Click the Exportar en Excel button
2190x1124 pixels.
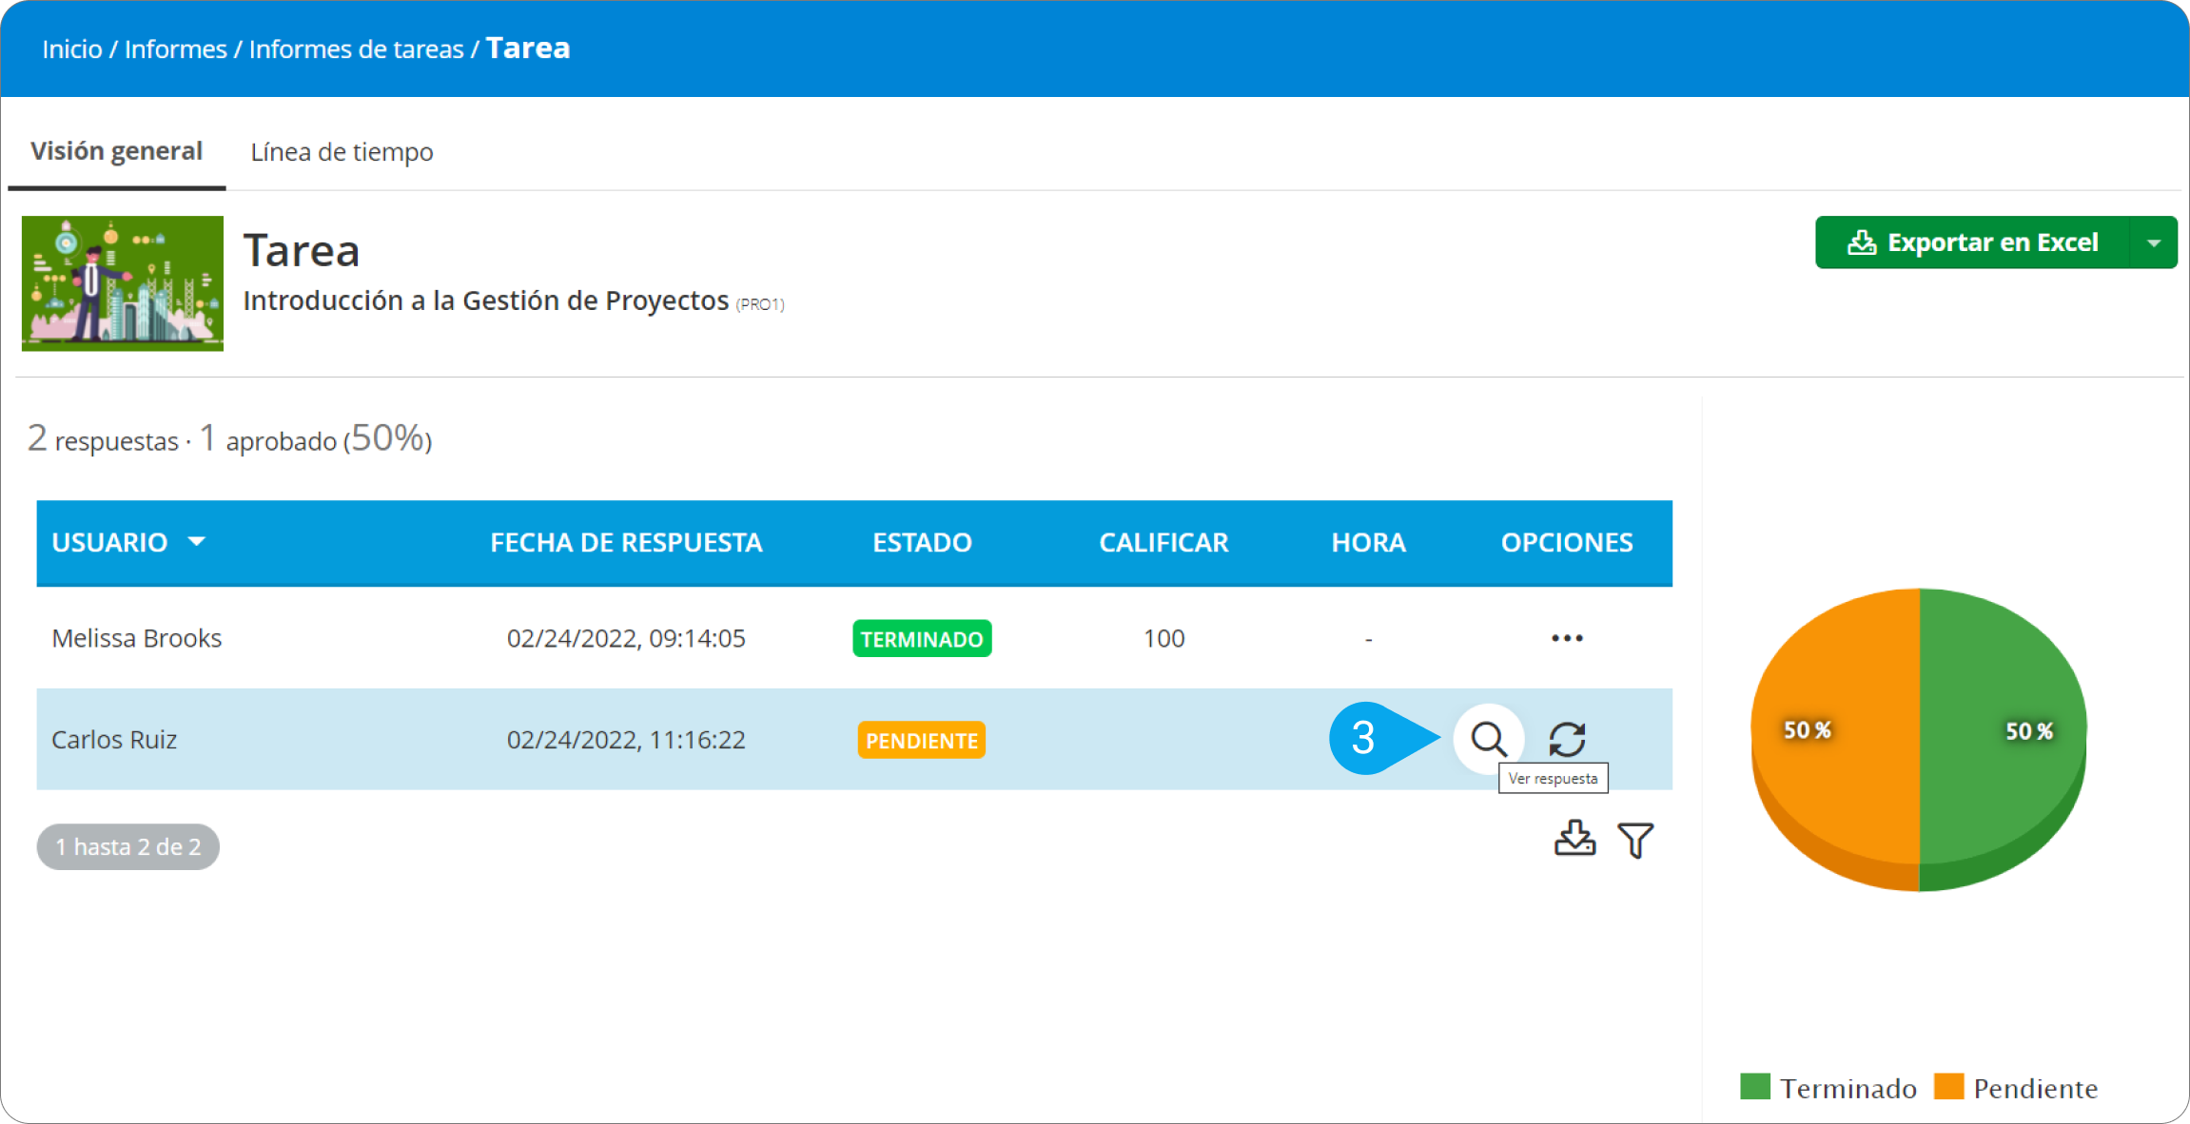coord(1973,243)
